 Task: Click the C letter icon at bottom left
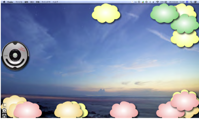point(4,105)
